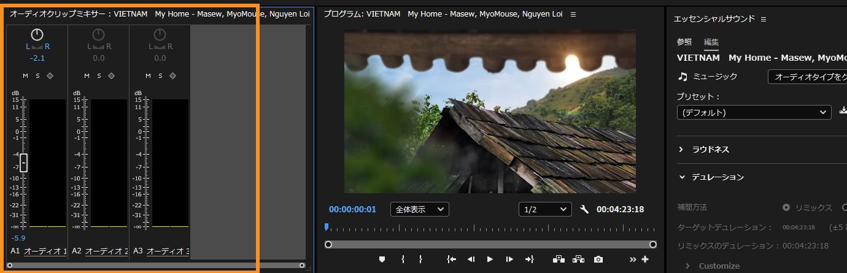This screenshot has height=273, width=847.
Task: Expand the Customize section
Action: (x=688, y=266)
